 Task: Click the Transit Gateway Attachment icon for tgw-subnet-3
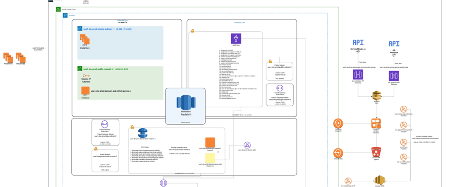(x=280, y=88)
